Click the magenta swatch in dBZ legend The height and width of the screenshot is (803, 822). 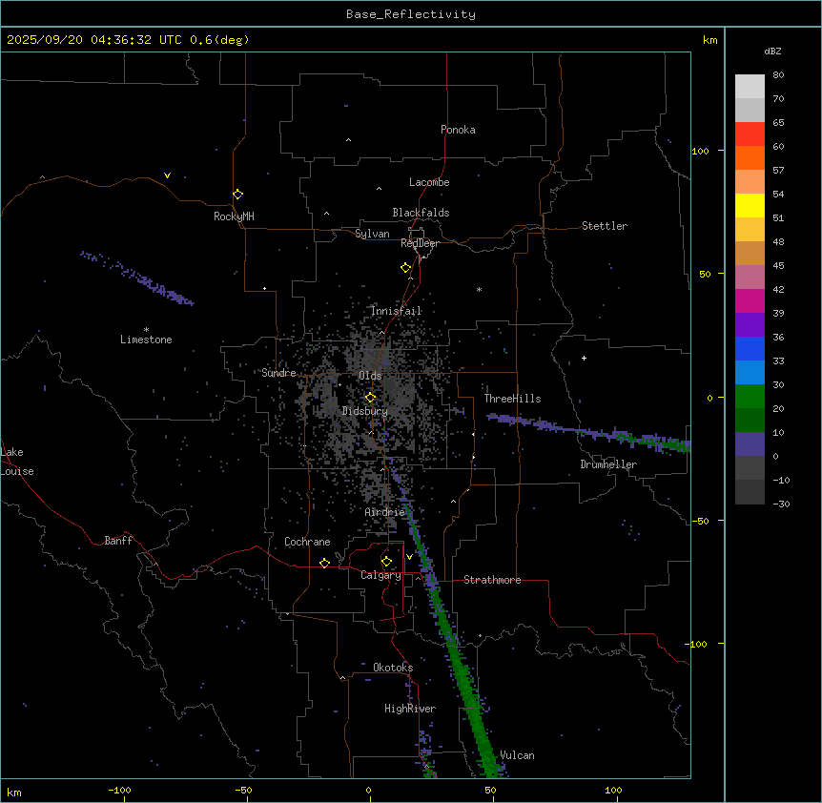[x=750, y=300]
